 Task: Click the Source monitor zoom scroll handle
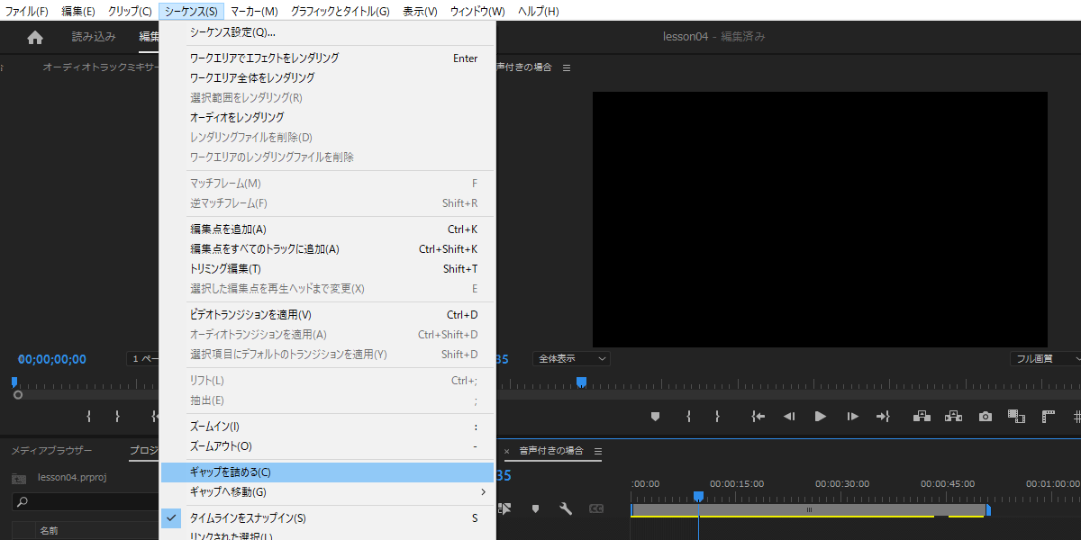[x=18, y=395]
